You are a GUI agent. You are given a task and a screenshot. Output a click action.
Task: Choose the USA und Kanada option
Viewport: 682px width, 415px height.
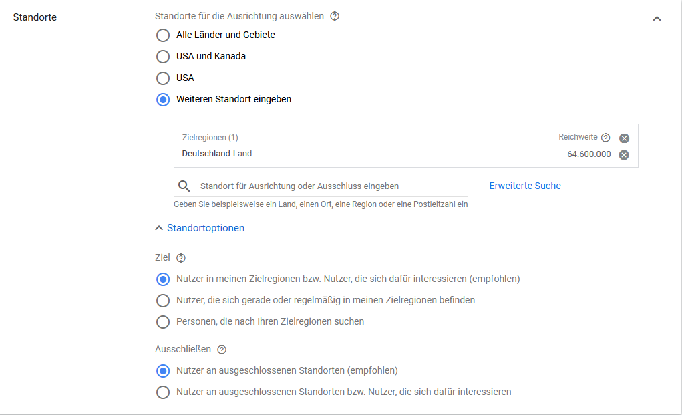point(163,57)
